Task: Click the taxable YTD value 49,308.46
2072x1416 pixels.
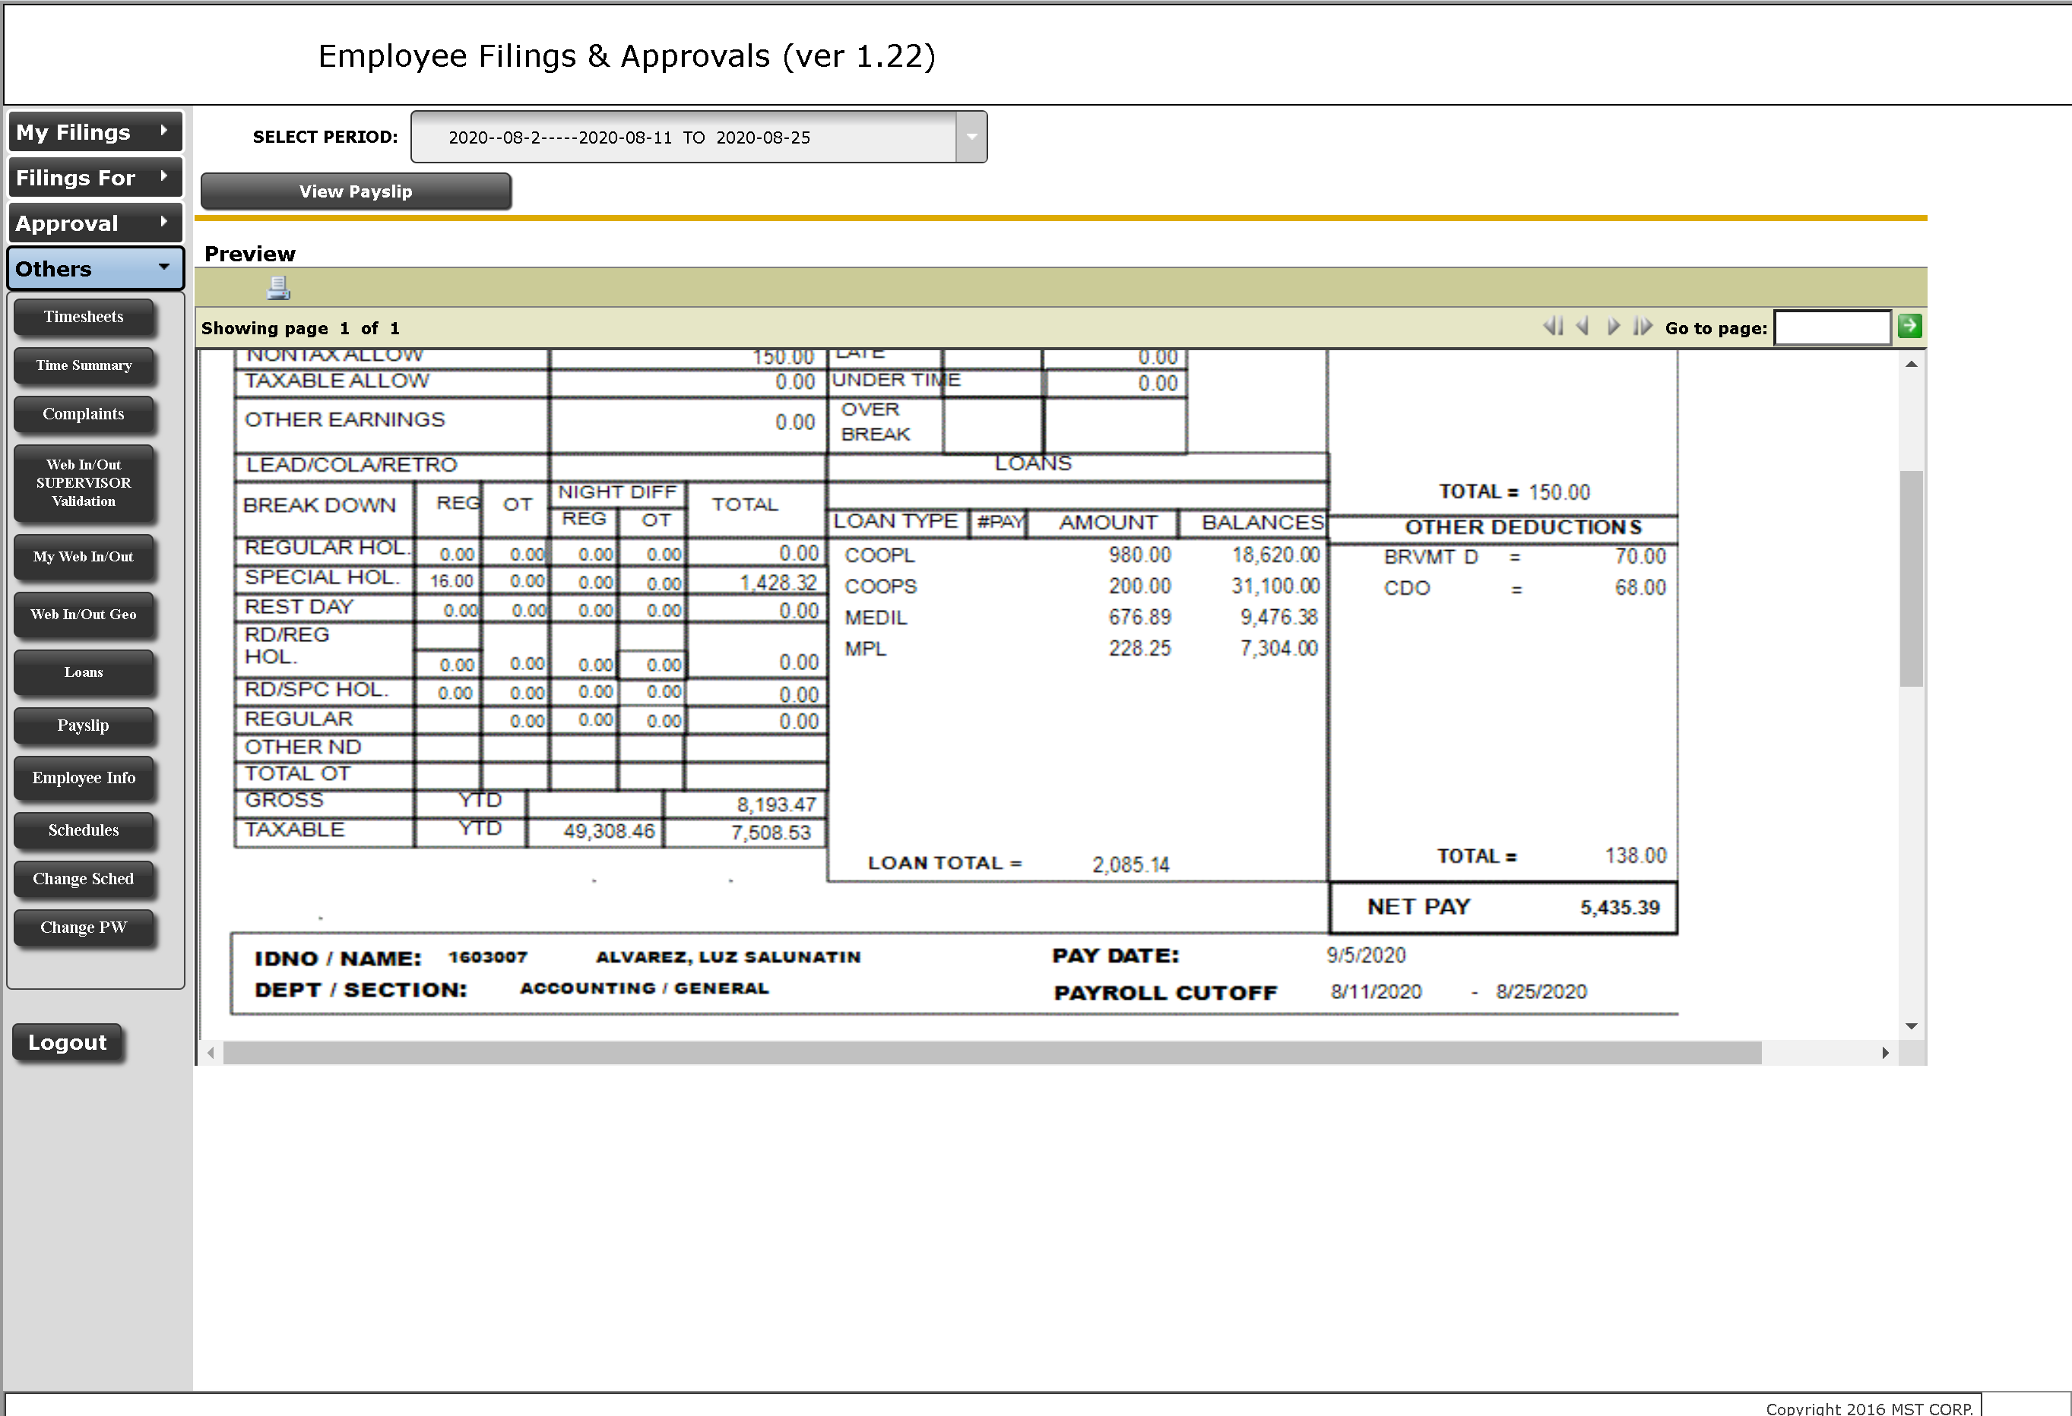Action: 609,831
